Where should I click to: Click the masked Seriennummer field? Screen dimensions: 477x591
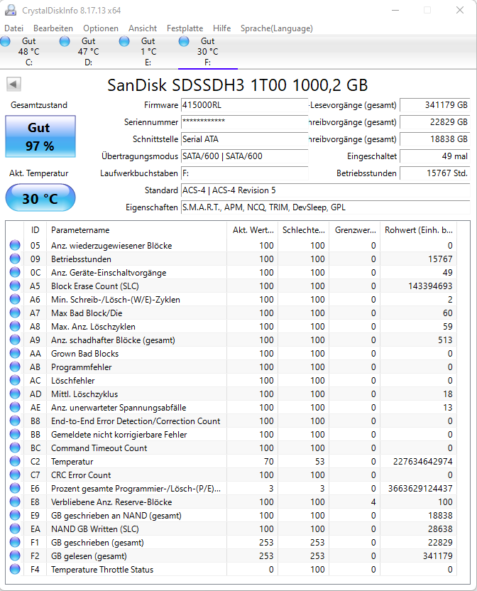pos(244,122)
